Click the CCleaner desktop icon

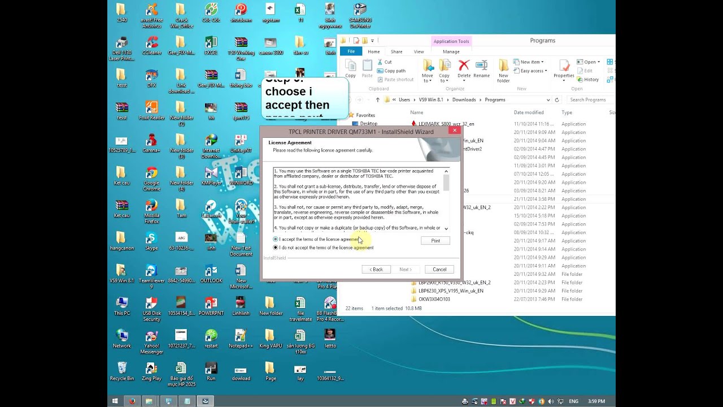[151, 46]
